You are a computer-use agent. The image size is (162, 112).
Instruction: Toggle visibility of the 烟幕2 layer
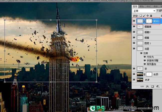134,32
